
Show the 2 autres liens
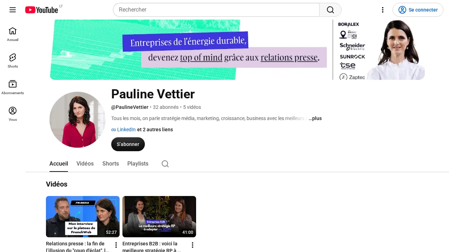coord(155,129)
